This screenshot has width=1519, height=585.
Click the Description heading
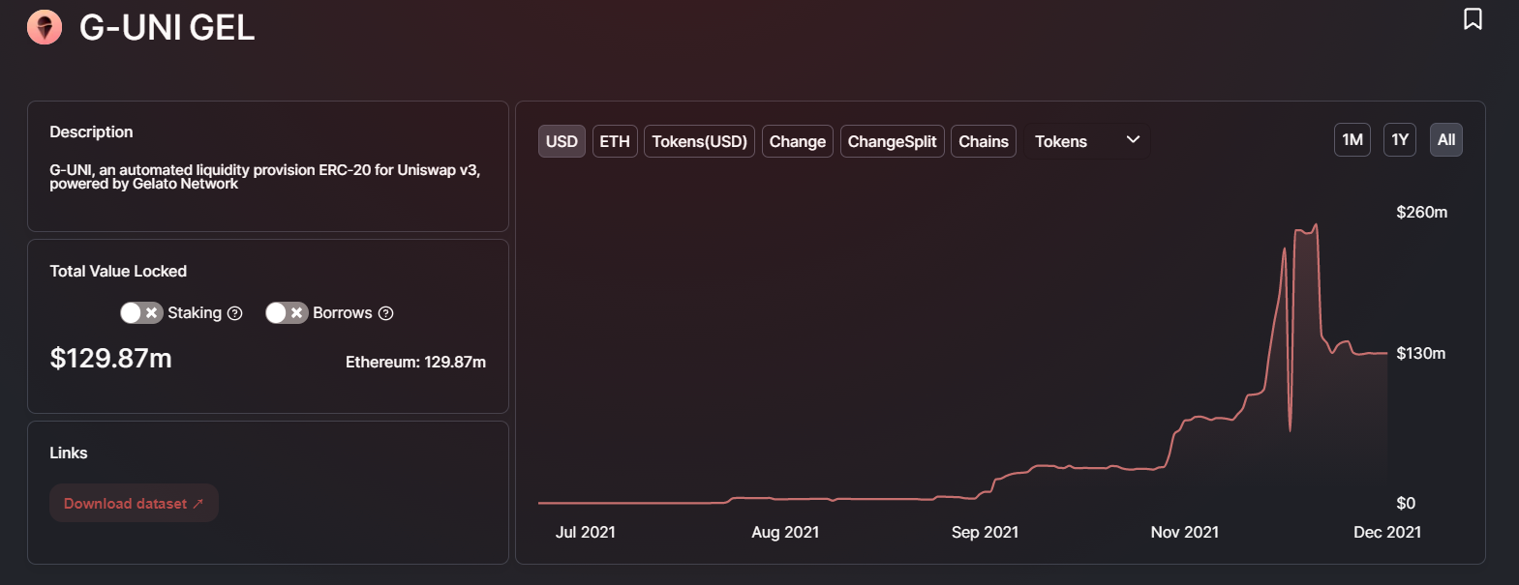(x=91, y=132)
